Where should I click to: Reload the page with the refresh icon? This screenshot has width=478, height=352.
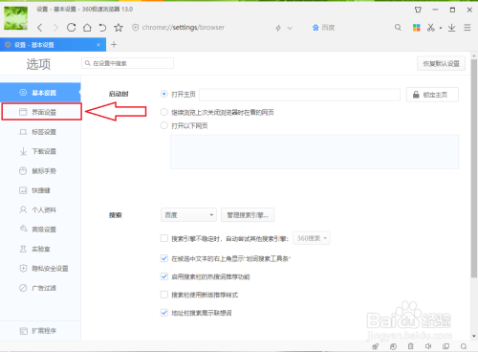point(71,28)
